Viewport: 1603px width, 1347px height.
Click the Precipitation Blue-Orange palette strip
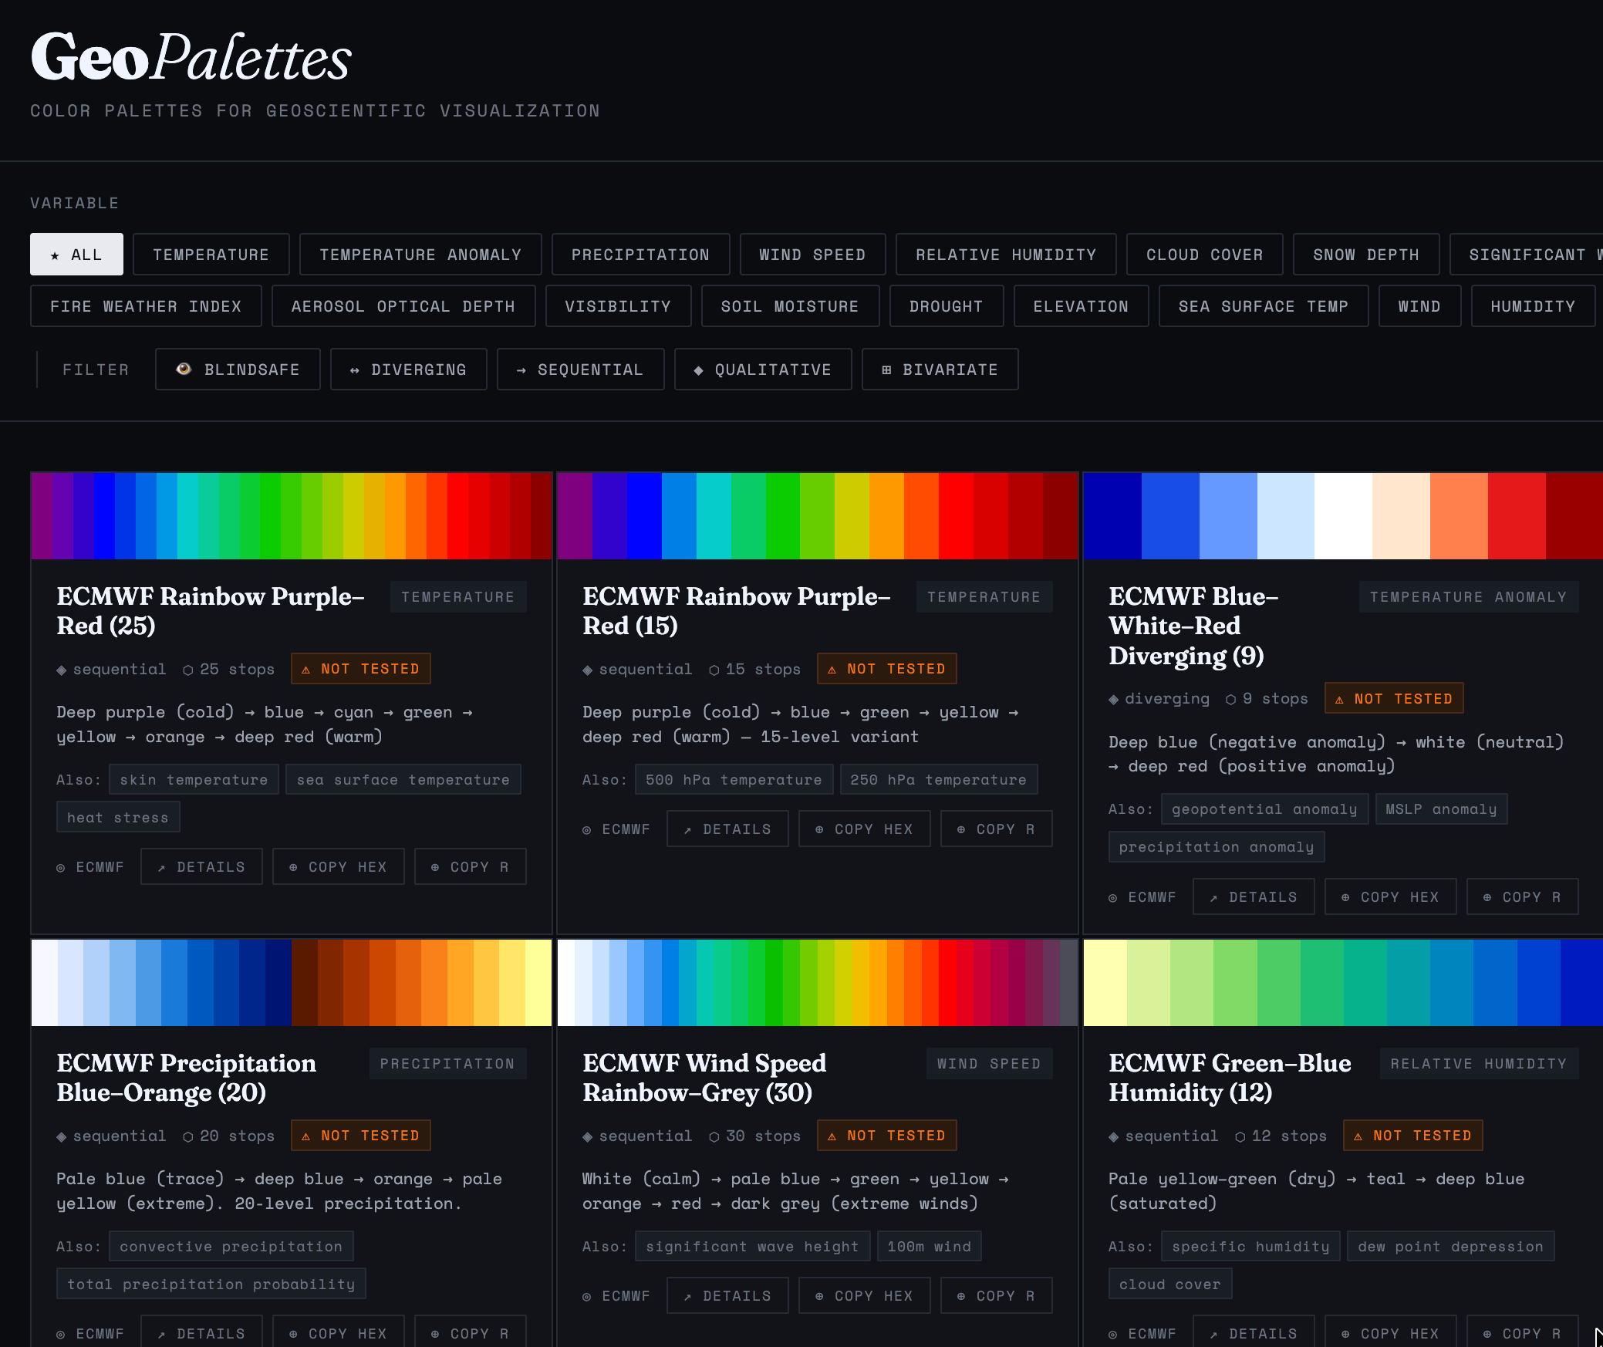[x=292, y=983]
